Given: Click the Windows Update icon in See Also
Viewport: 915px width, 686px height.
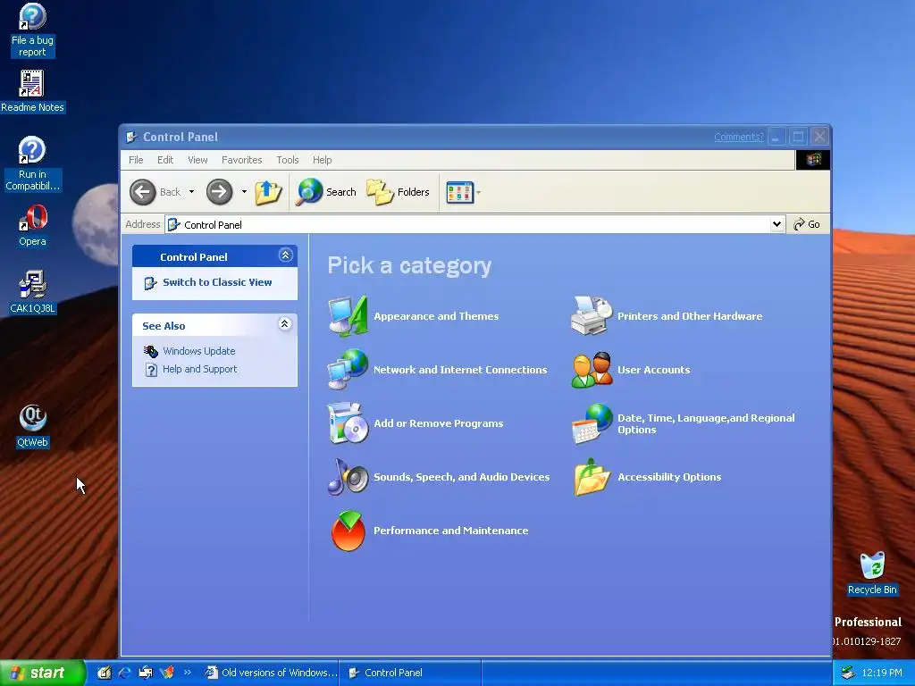Looking at the screenshot, I should tap(151, 351).
